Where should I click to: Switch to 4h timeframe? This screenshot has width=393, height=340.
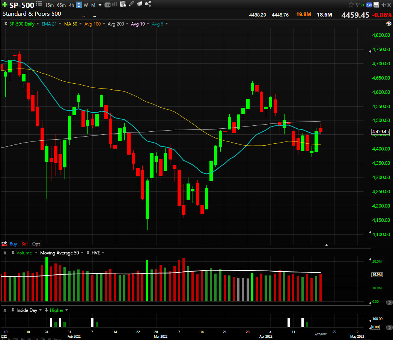71,5
